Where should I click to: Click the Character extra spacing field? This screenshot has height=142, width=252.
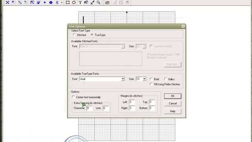89,108
